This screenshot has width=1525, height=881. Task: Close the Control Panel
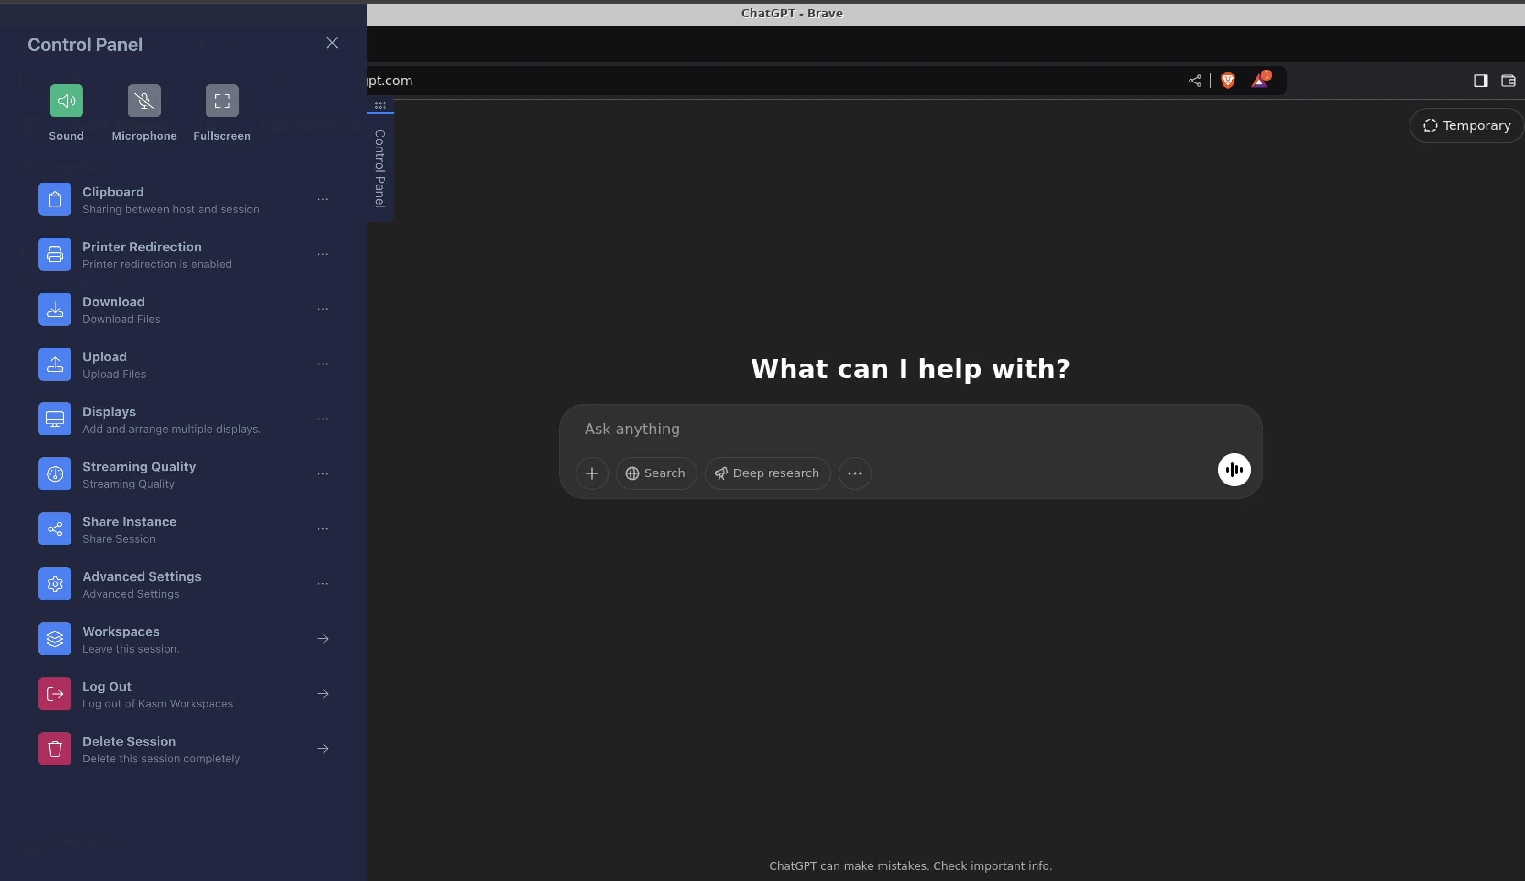click(x=332, y=43)
